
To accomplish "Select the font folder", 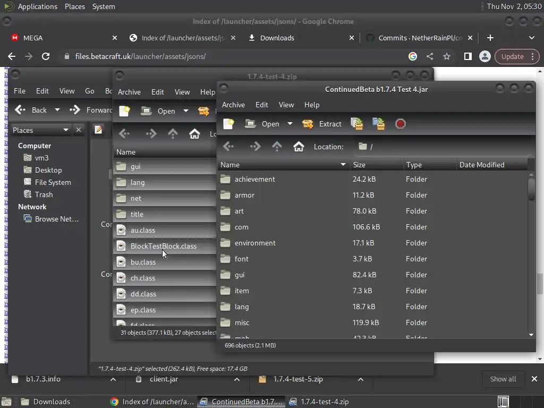I will click(x=373, y=259).
